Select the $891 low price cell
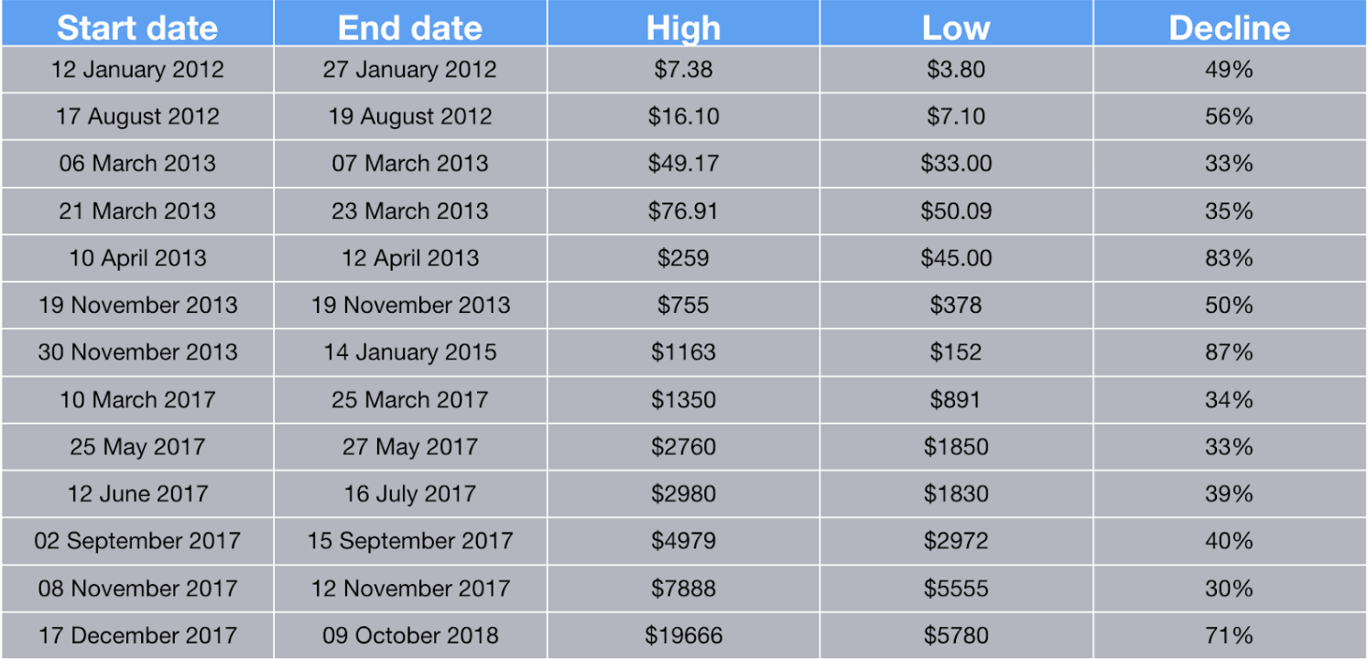The width and height of the screenshot is (1368, 659). pyautogui.click(x=955, y=400)
